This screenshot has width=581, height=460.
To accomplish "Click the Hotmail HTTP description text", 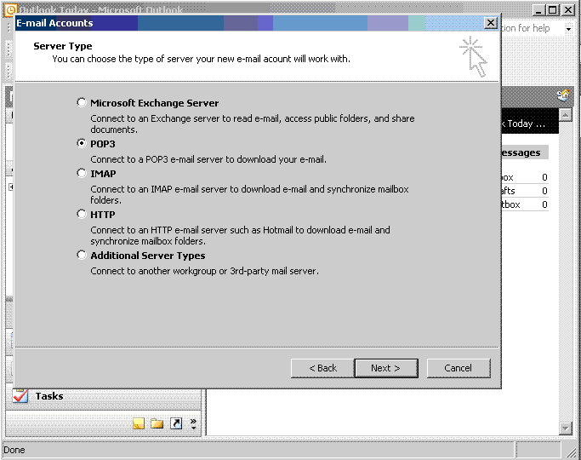I will point(240,236).
